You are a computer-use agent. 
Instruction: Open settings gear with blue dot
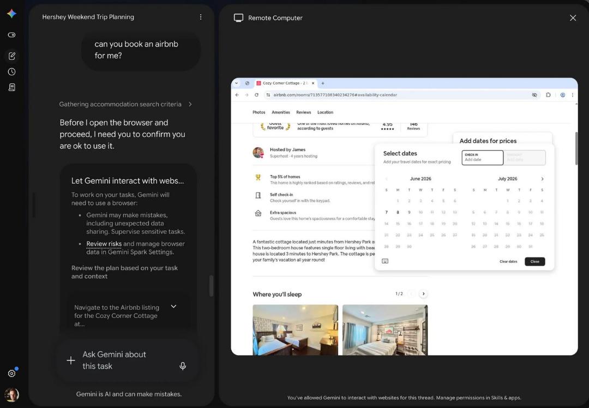coord(11,374)
